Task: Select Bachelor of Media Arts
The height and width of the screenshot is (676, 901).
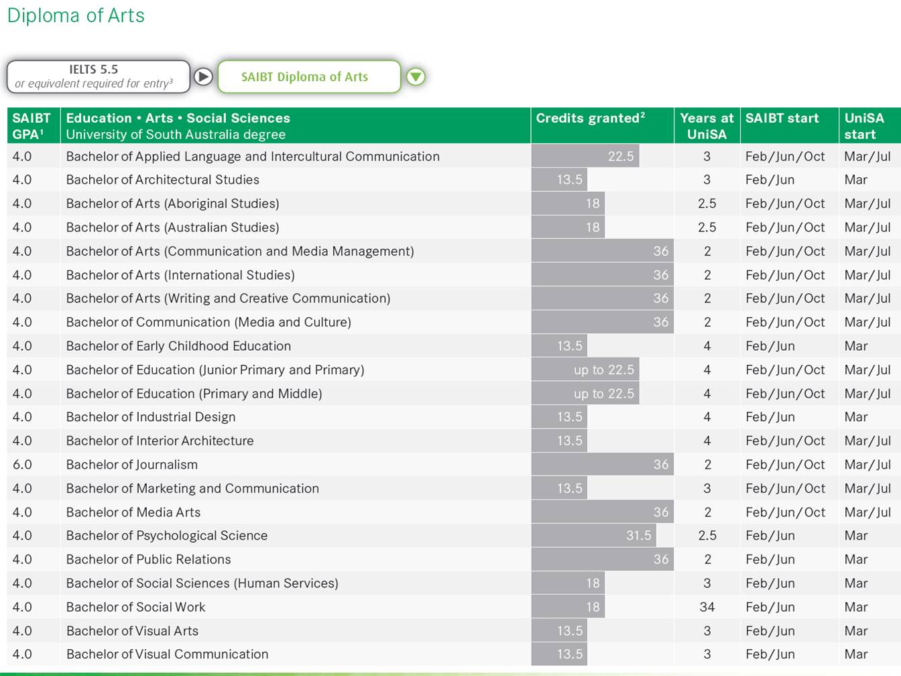Action: tap(133, 512)
